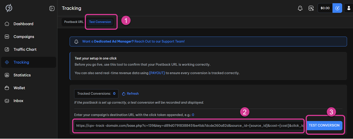
Task: Click the Tracking page heading
Action: (x=72, y=8)
